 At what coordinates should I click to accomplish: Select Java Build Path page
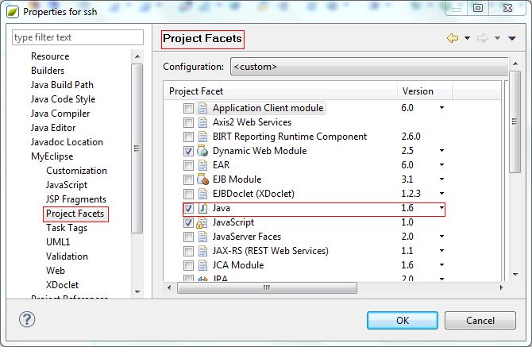[x=62, y=85]
